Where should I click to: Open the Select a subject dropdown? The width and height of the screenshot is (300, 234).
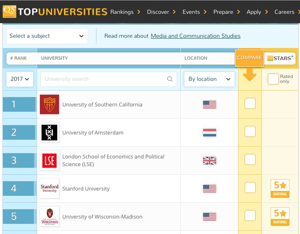47,36
